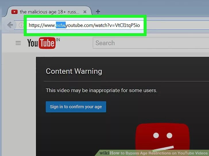Select the 'the malicious age 18+ russ...' tab
Viewport: 209px width, 156px height.
pos(49,12)
